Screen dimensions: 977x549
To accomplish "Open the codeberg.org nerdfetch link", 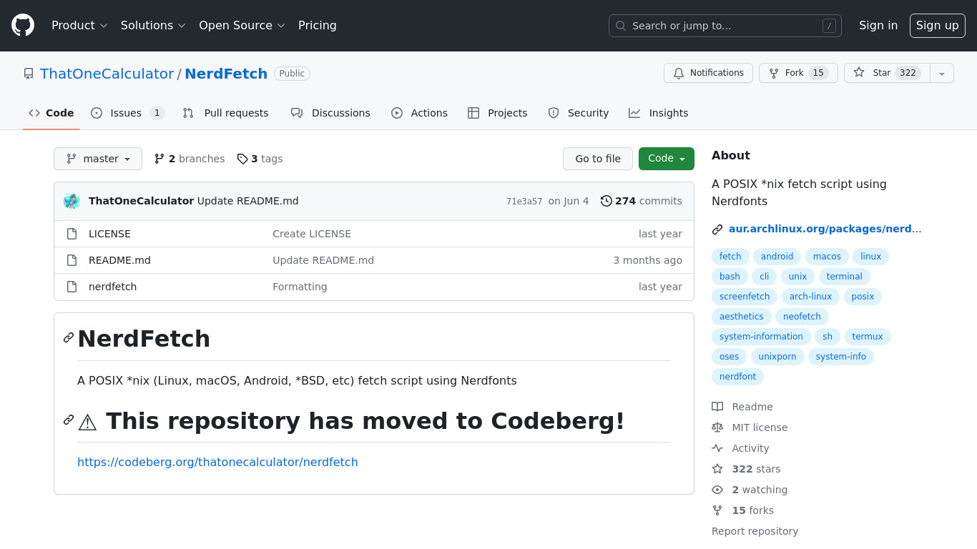I will [x=217, y=462].
